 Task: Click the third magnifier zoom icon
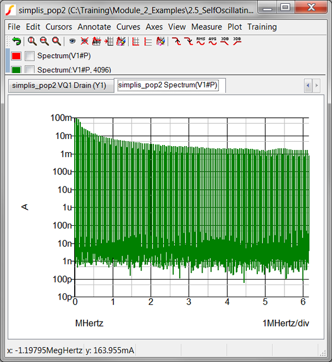pos(56,41)
